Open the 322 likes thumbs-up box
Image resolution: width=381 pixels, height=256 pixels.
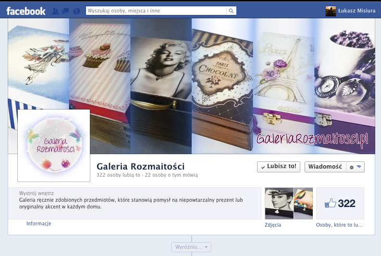(x=340, y=203)
